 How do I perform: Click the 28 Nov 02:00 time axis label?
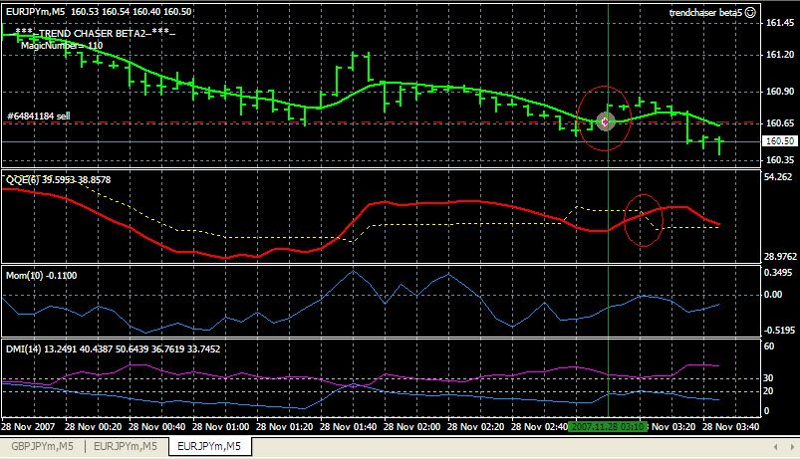point(411,426)
